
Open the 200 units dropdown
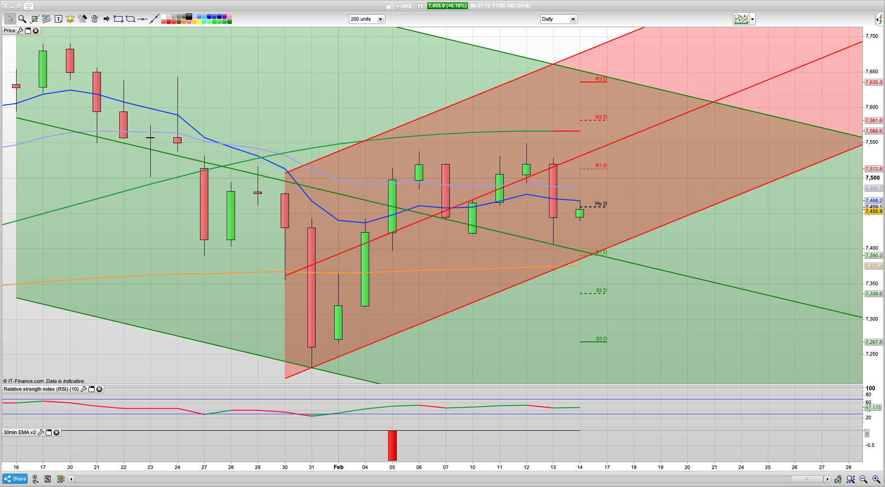[380, 19]
